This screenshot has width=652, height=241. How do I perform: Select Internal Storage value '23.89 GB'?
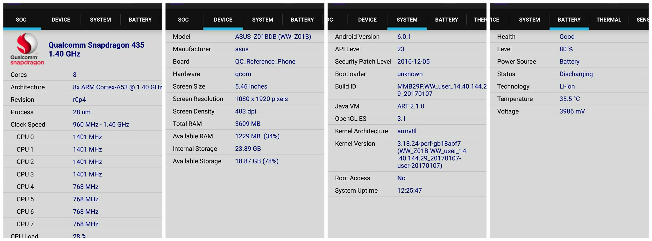(x=248, y=148)
